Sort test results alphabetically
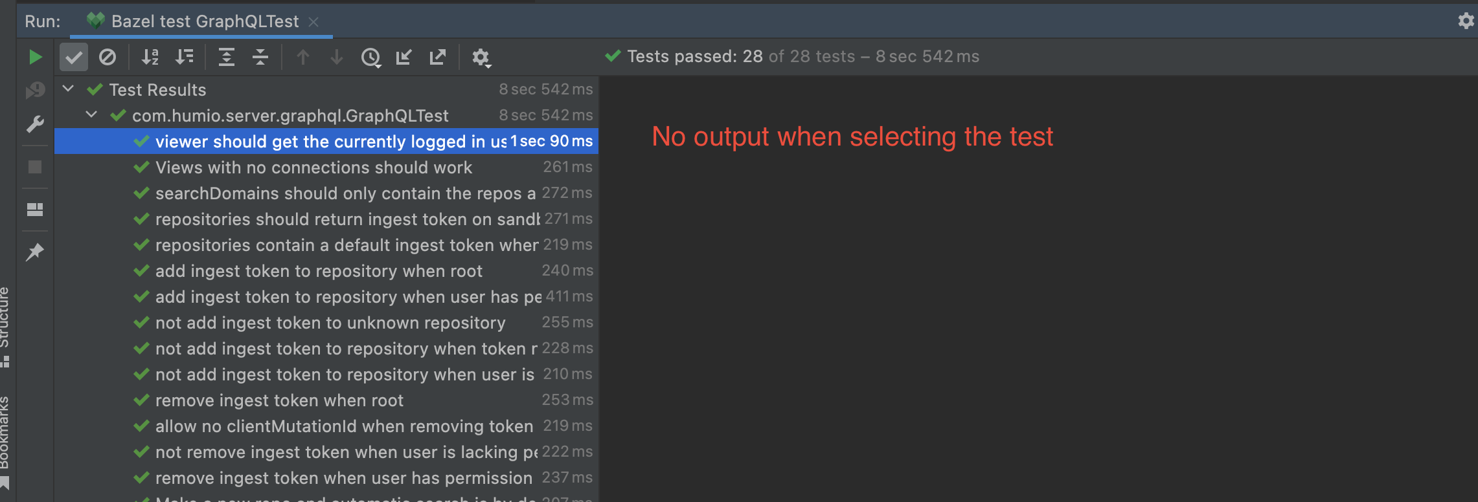1478x502 pixels. [150, 57]
